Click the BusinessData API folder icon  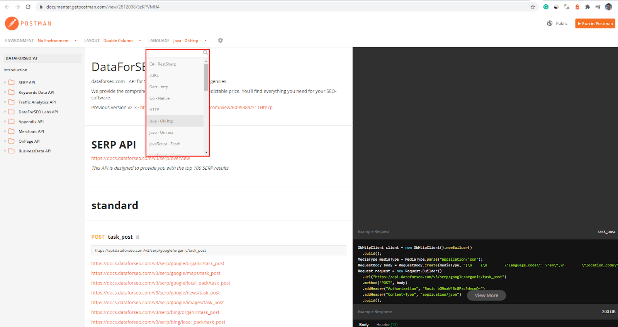click(x=12, y=151)
